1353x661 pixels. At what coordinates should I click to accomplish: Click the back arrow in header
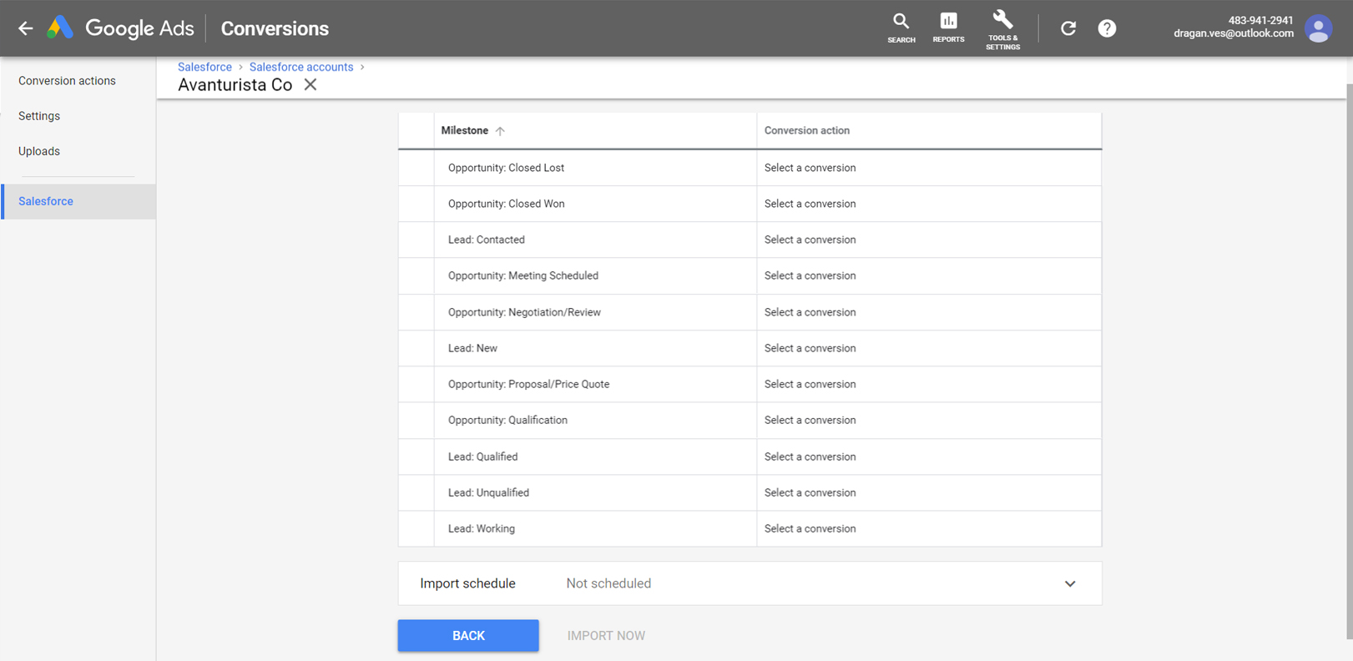(26, 28)
